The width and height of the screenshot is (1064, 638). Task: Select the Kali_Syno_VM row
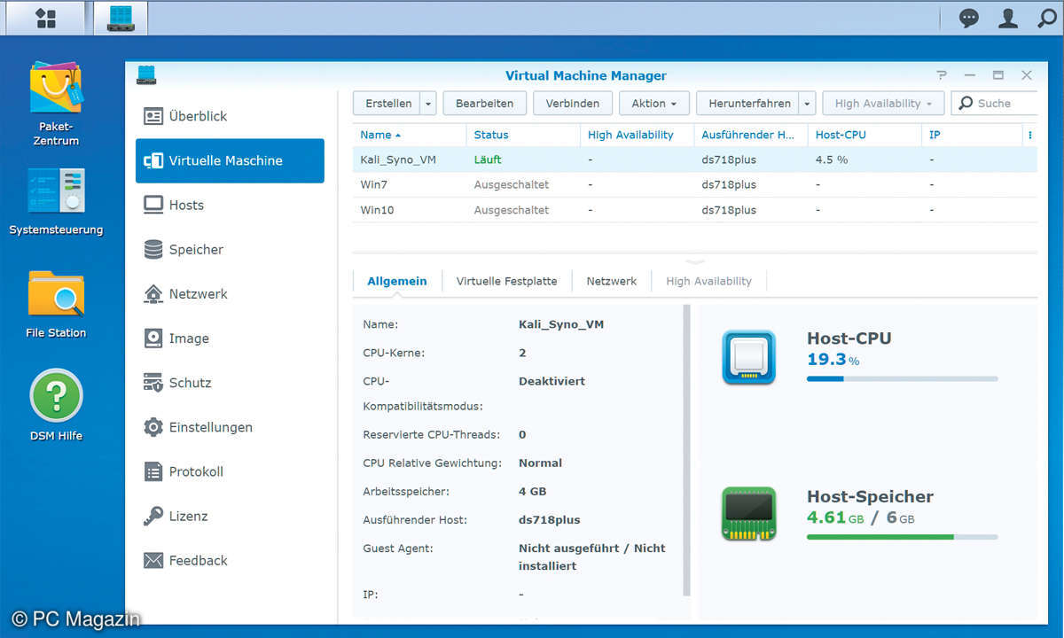pyautogui.click(x=694, y=159)
